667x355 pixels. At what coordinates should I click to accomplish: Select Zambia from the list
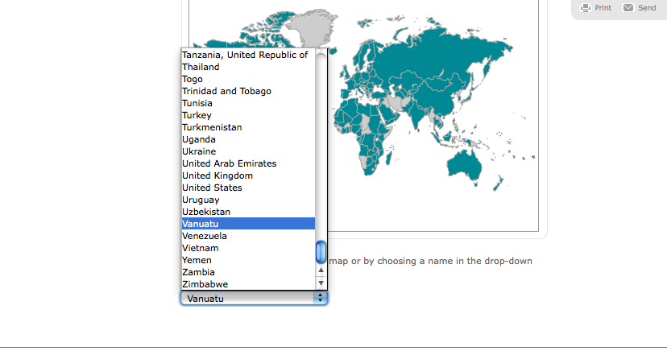coord(248,272)
